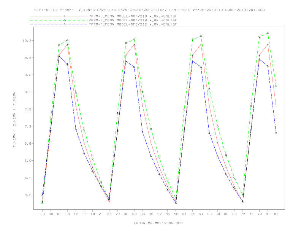Click the x-axis hour label 51
Screen dimensions: 301x233
[184, 214]
